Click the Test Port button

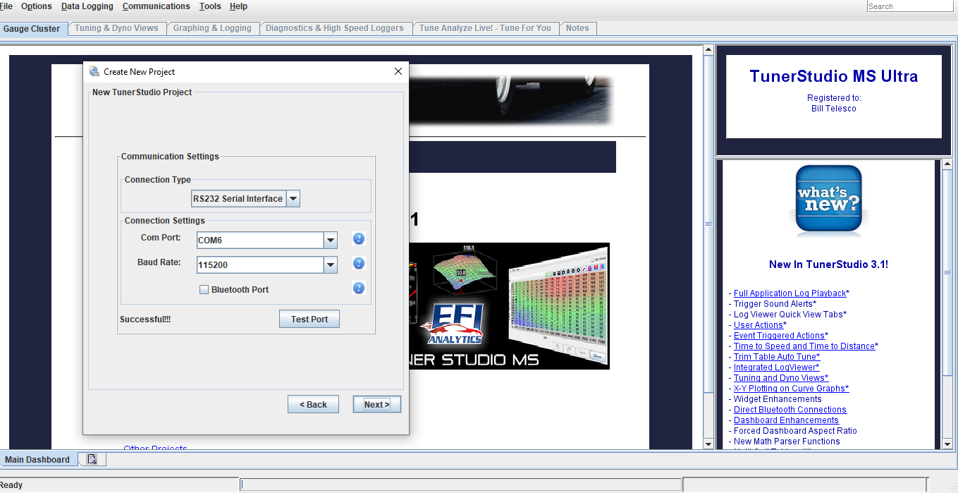(x=309, y=319)
